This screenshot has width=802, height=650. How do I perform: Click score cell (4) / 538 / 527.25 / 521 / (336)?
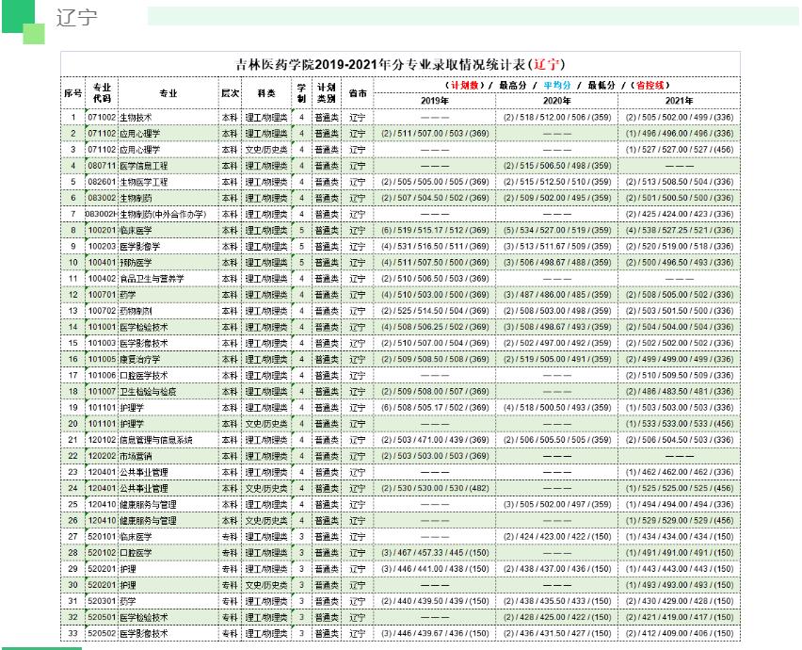coord(679,230)
